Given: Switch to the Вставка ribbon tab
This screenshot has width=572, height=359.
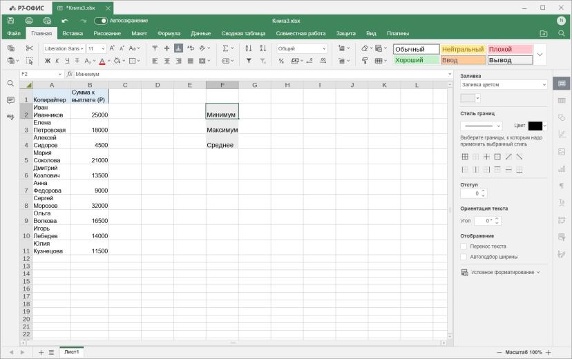Looking at the screenshot, I should (x=73, y=33).
